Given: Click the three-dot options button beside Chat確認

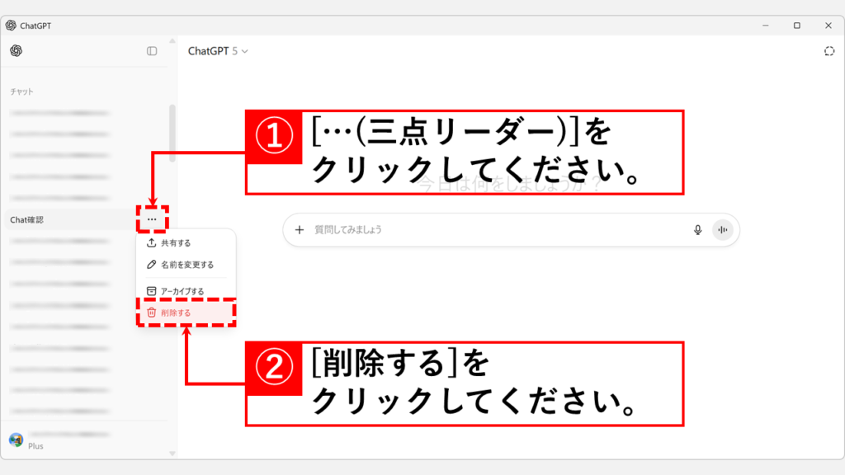Looking at the screenshot, I should click(x=152, y=219).
